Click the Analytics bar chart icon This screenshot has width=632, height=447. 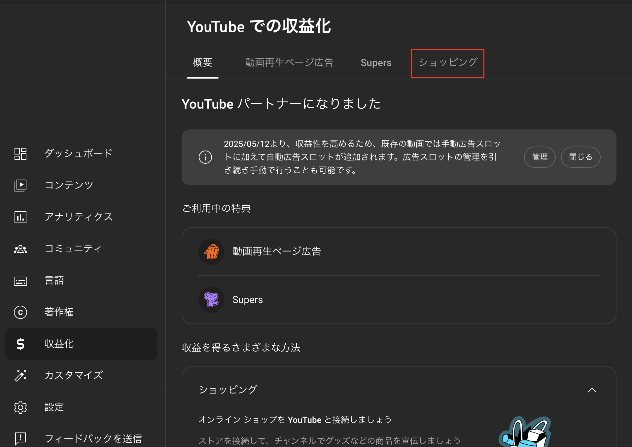(x=20, y=217)
